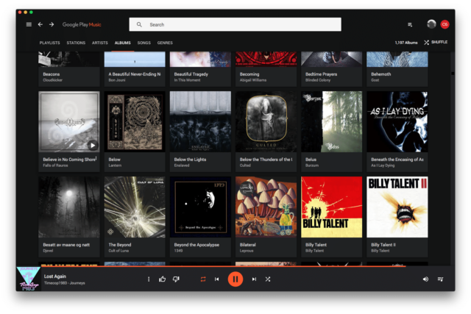The height and width of the screenshot is (314, 471).
Task: Click the artist name Enslaved
Action: pyautogui.click(x=182, y=165)
